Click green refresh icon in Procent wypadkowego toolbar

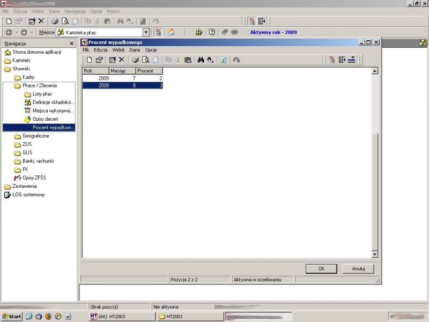224,60
